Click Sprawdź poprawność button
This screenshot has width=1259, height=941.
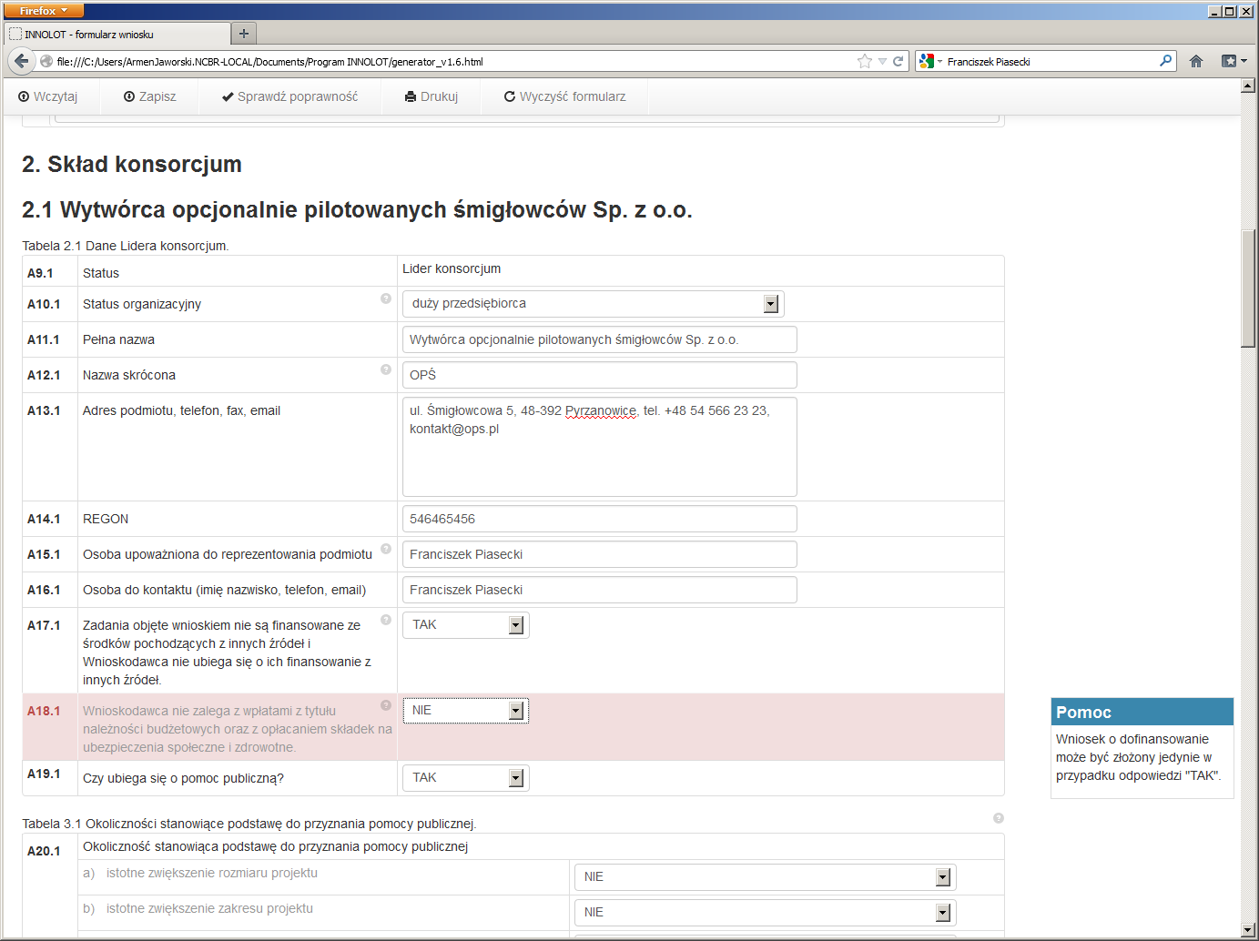coord(290,96)
